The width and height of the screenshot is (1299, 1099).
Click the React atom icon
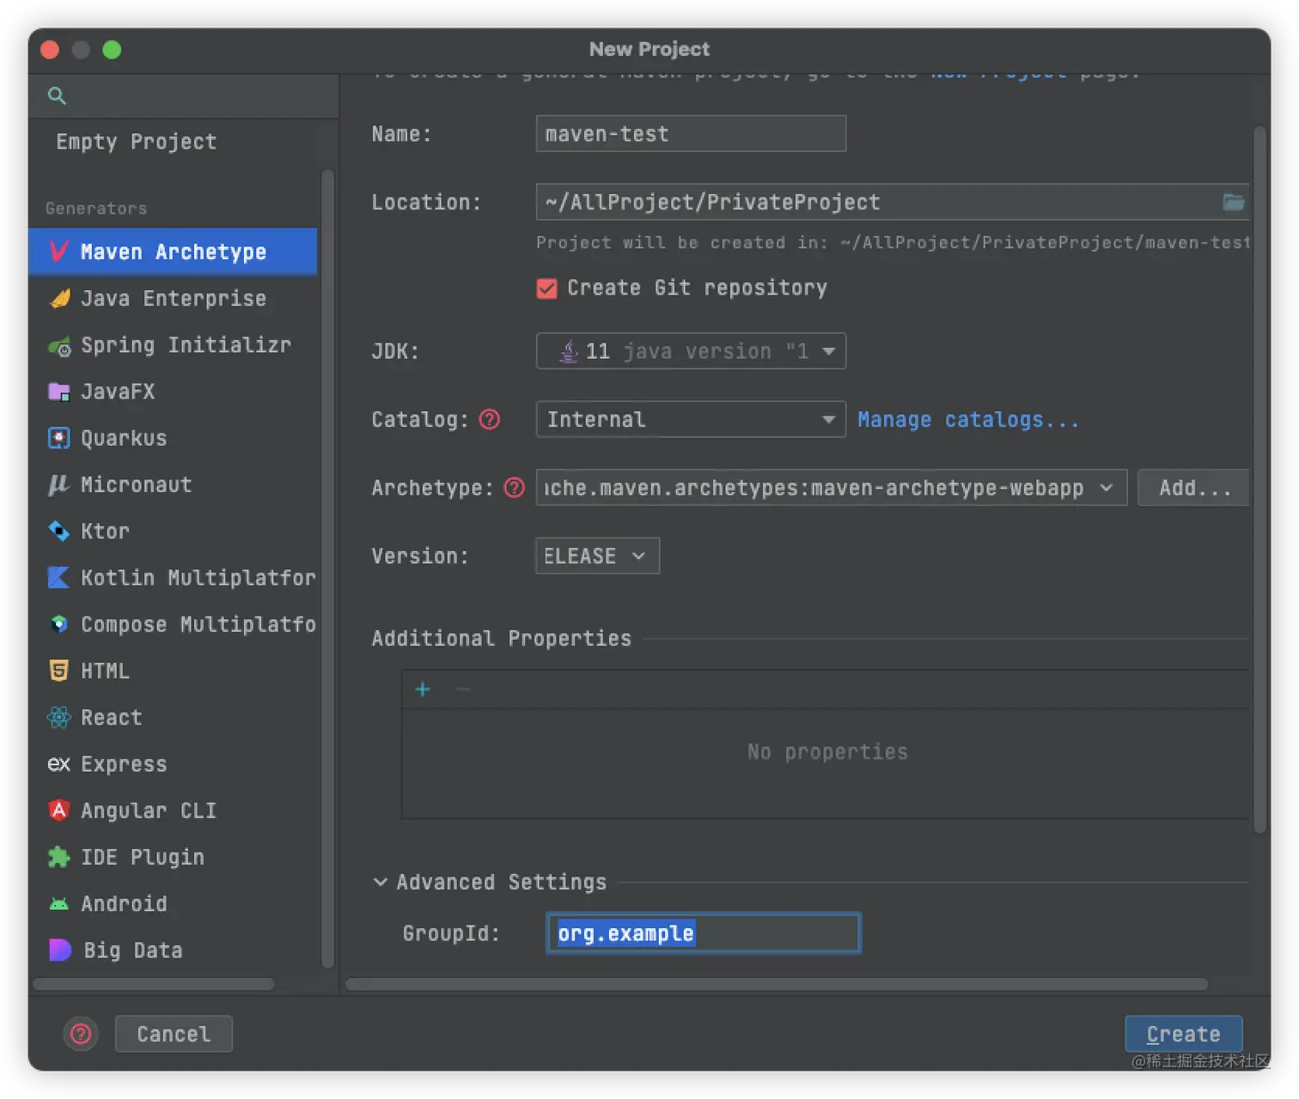[58, 717]
